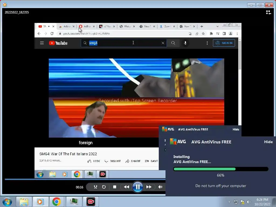Go back in the recorded Chrome

click(39, 33)
